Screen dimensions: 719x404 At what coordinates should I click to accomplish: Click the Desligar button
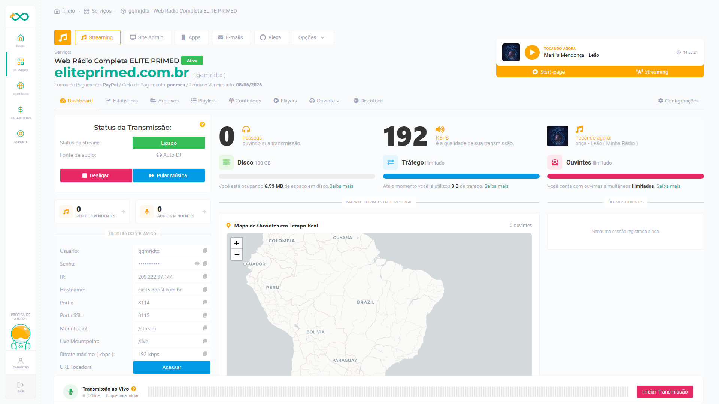click(x=96, y=175)
